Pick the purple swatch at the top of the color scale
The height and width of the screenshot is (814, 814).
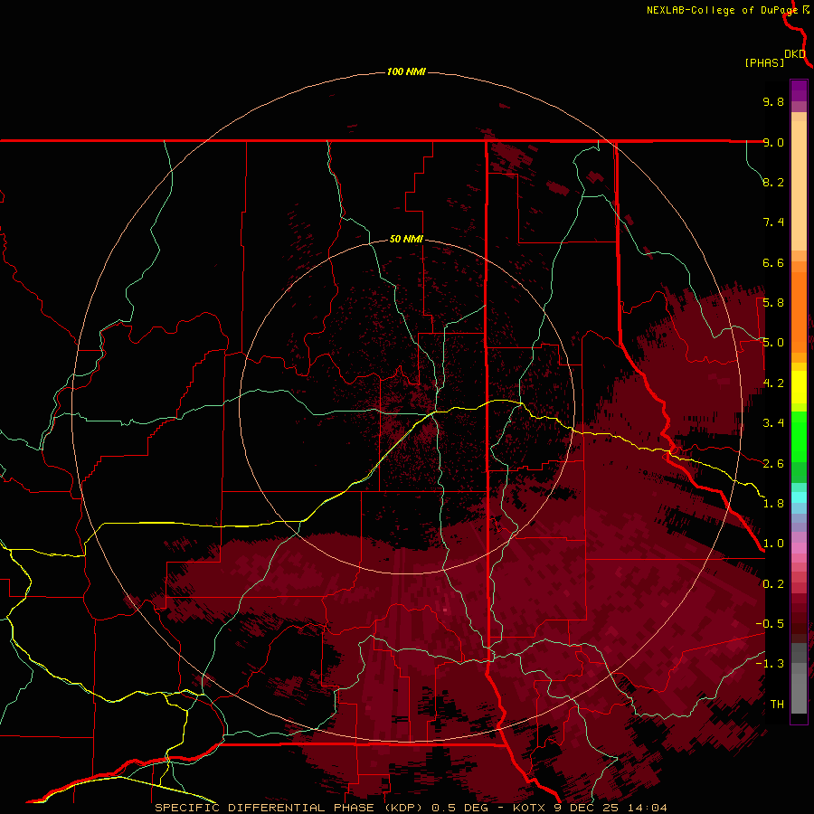pyautogui.click(x=799, y=90)
